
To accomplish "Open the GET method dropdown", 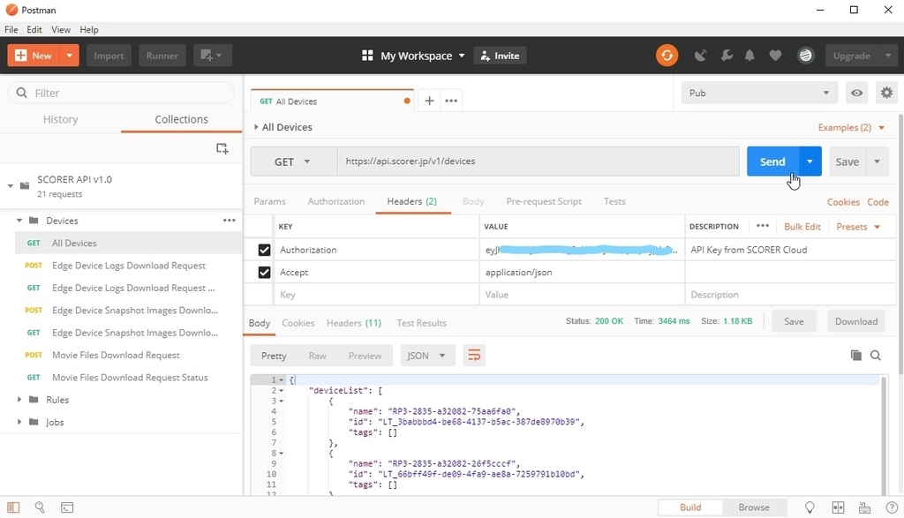I will 293,161.
